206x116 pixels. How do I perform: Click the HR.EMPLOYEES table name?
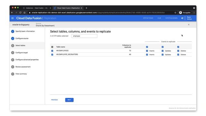click(62, 51)
